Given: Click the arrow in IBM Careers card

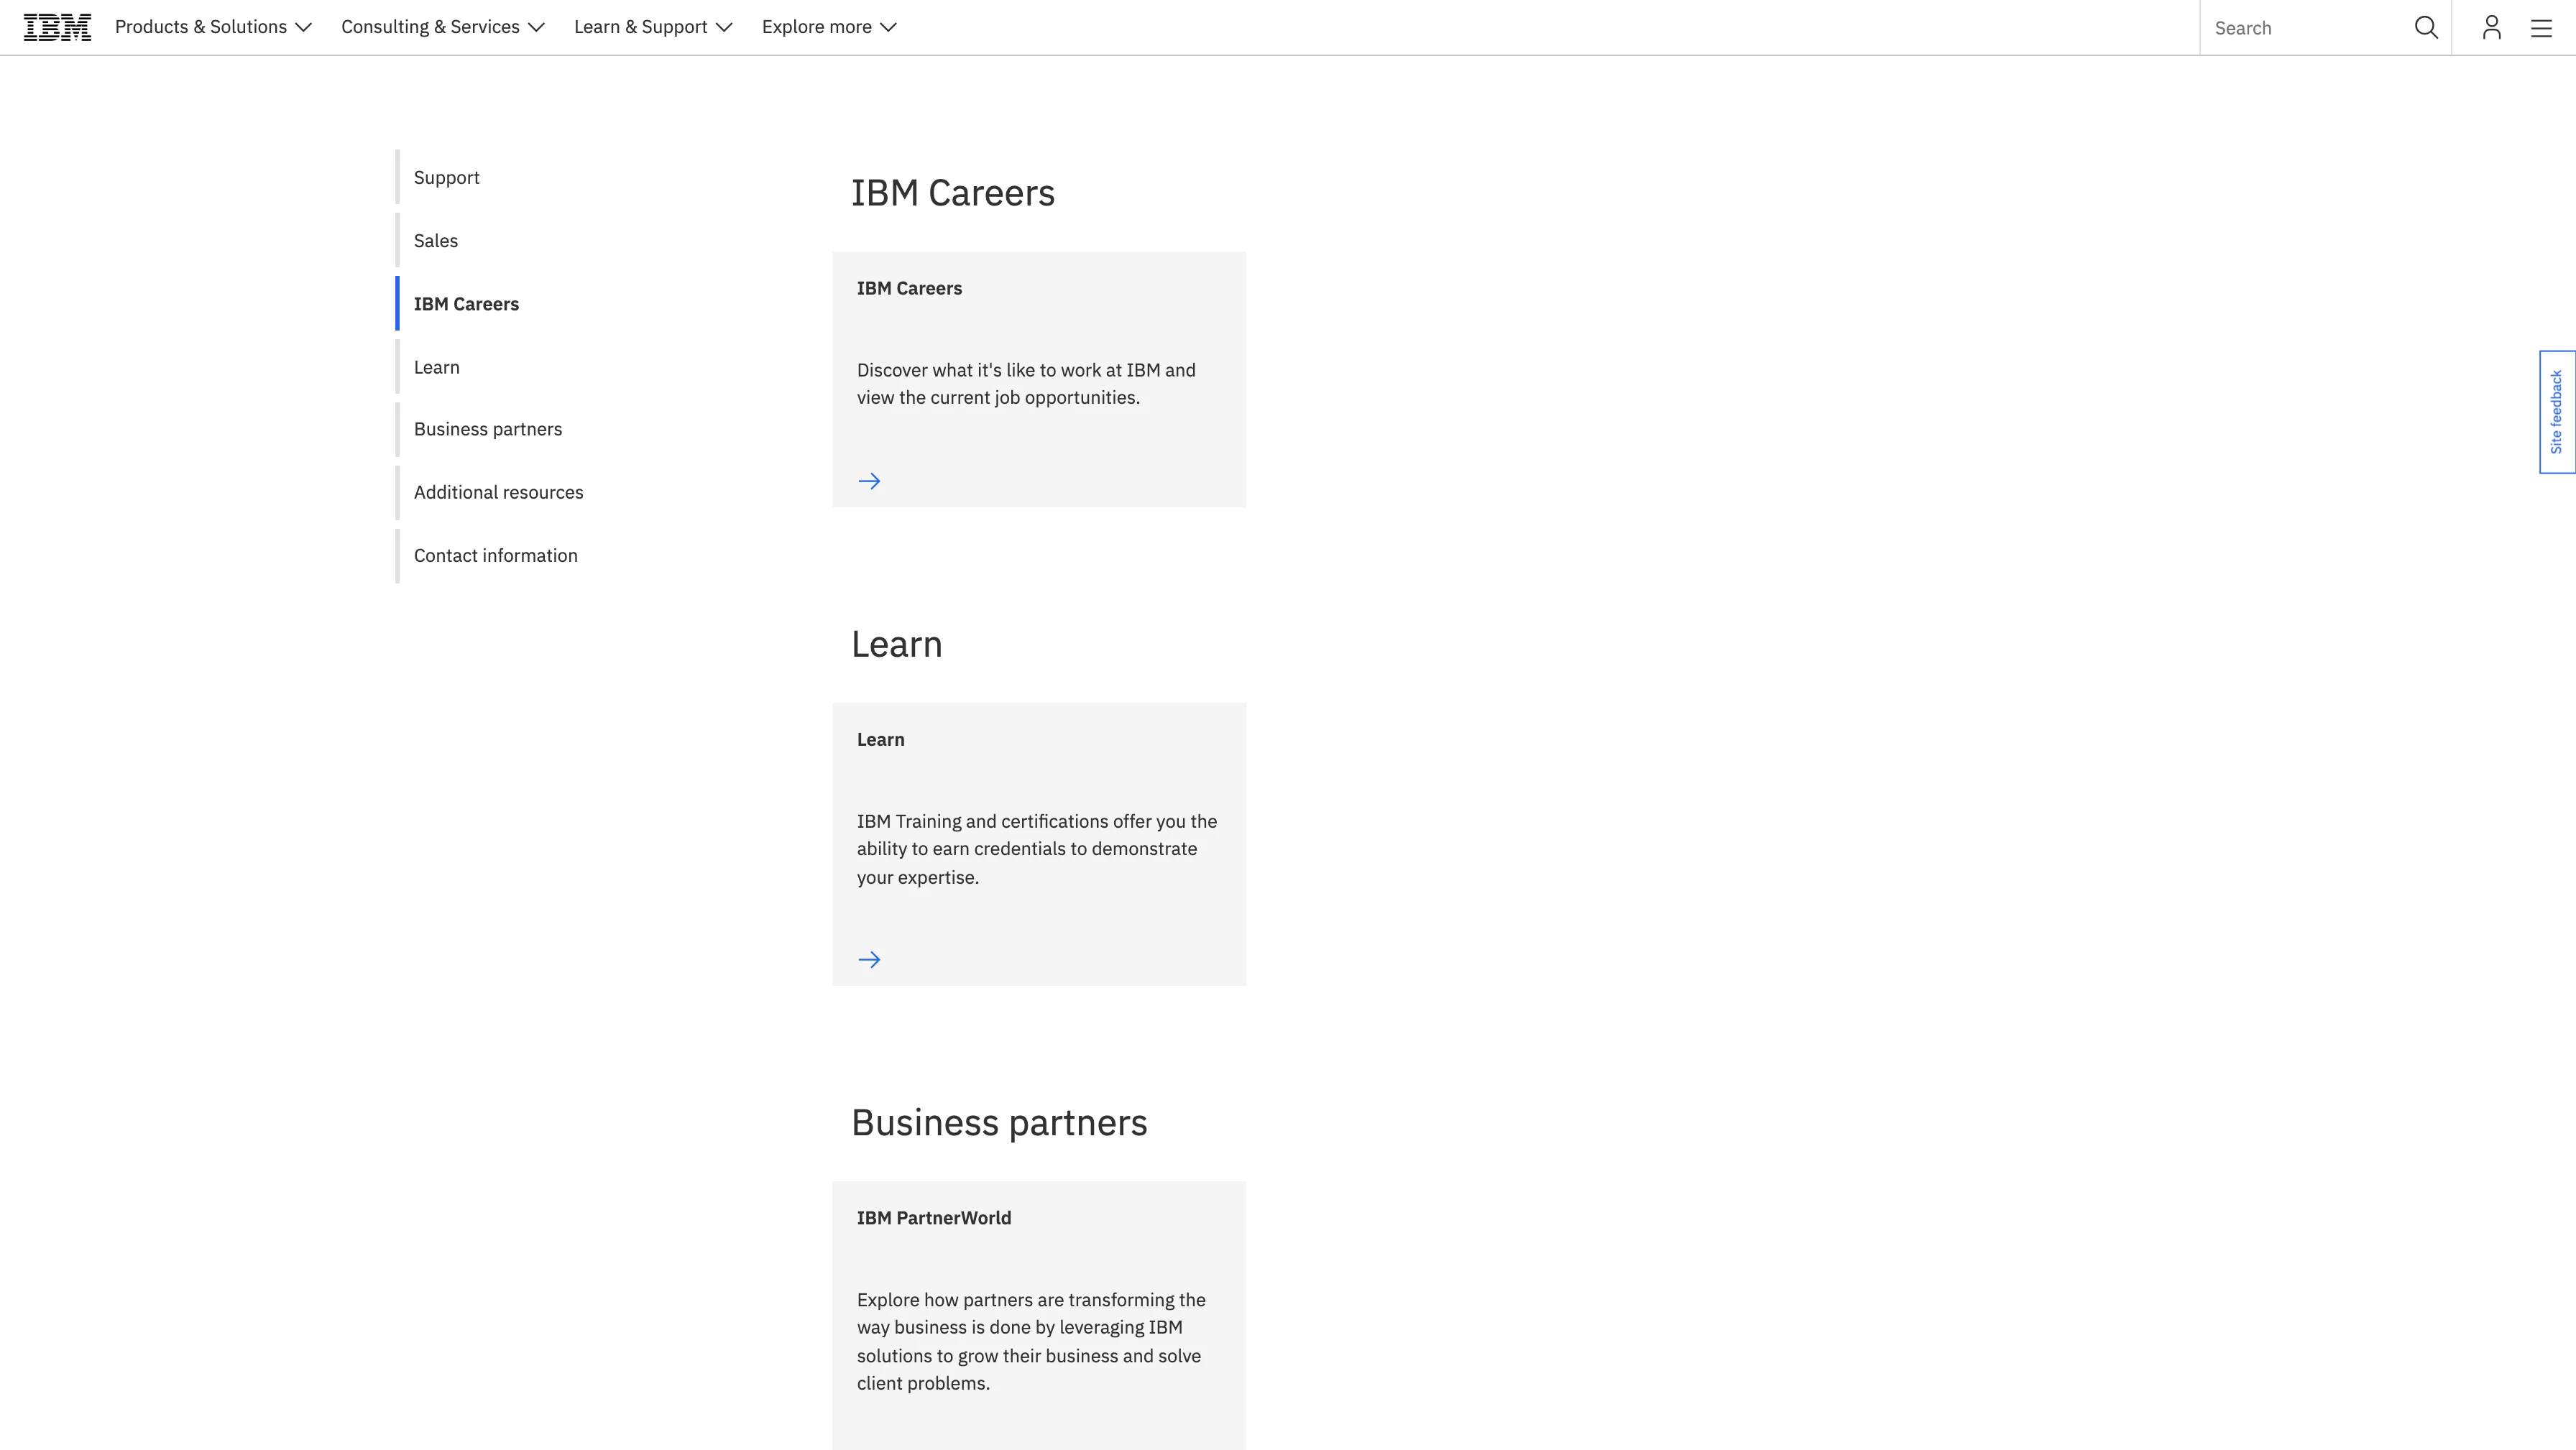Looking at the screenshot, I should coord(869,481).
